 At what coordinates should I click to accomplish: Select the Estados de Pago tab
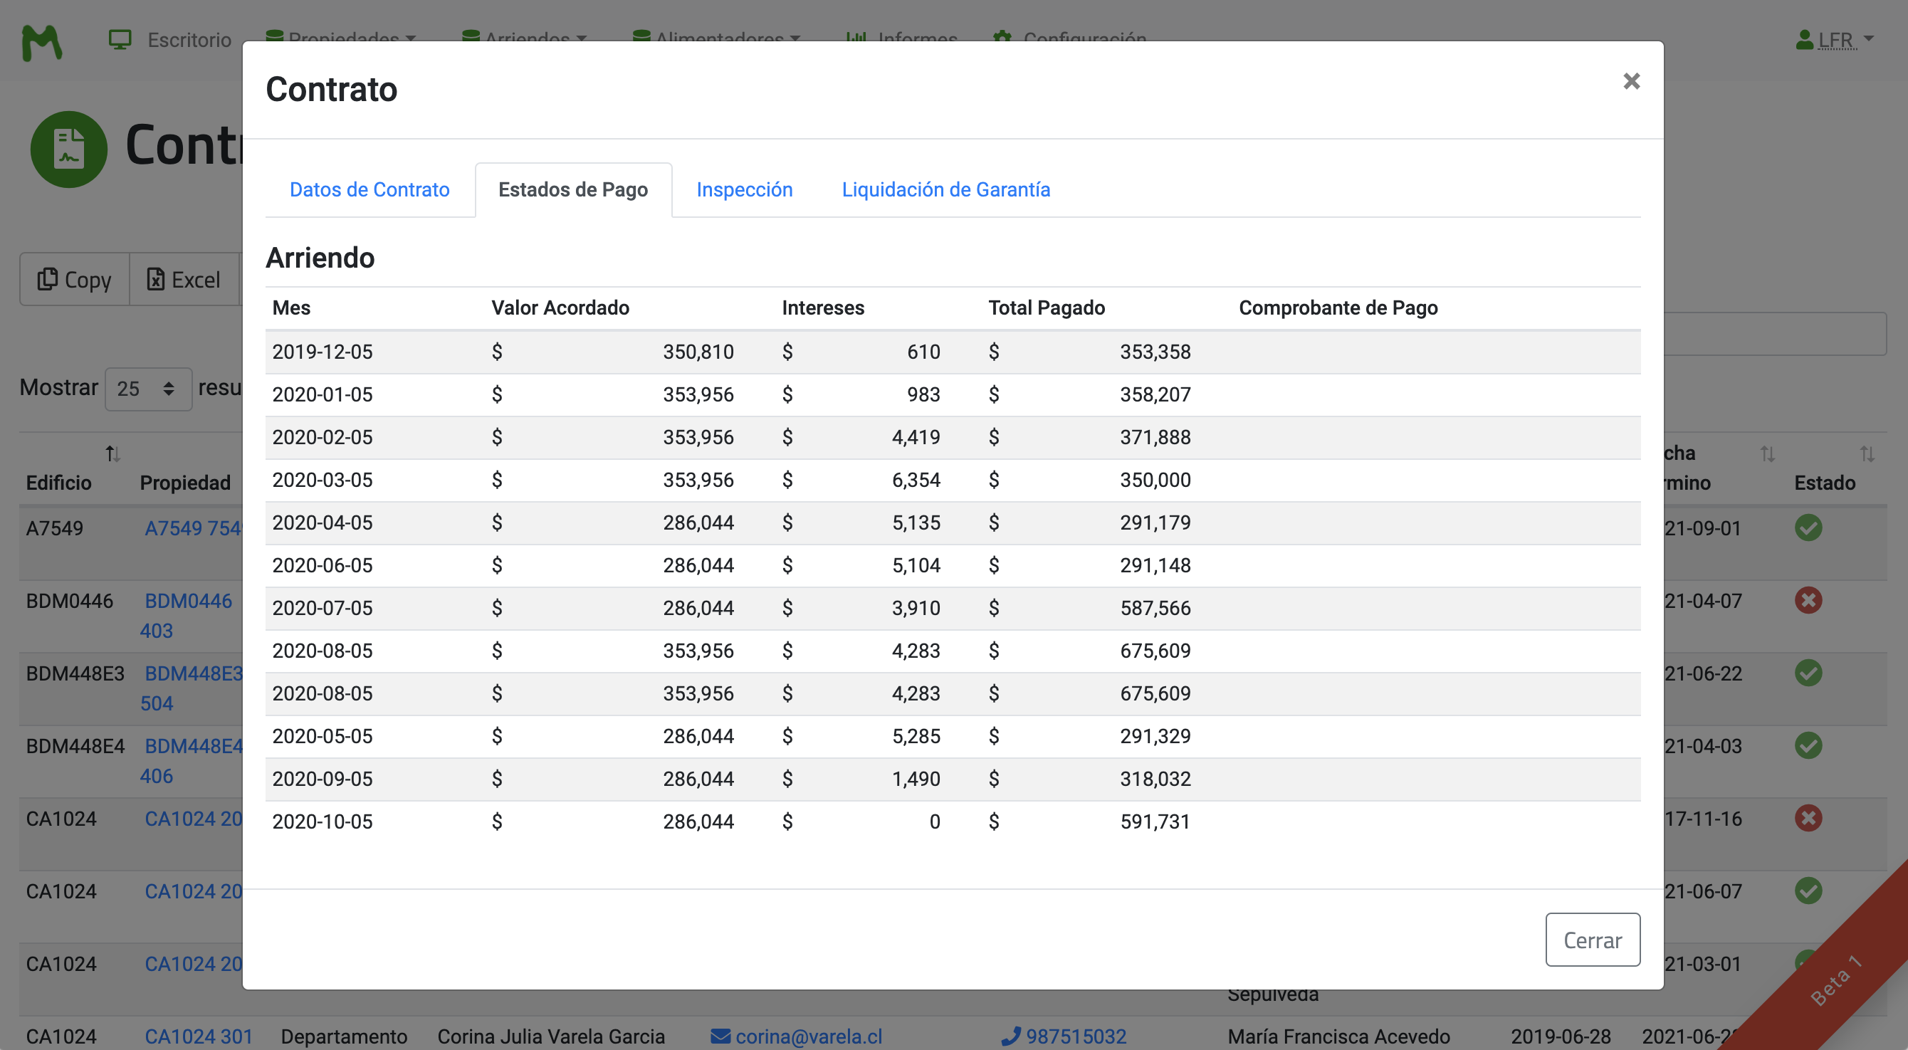click(x=573, y=189)
